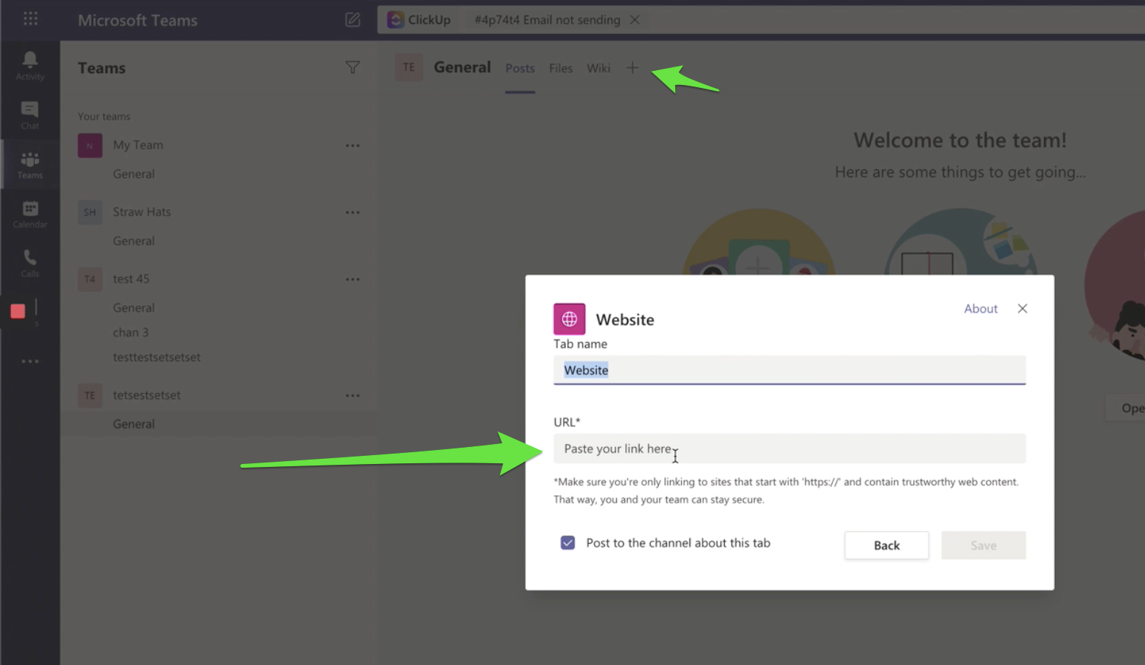
Task: Switch to the Wiki tab
Action: [598, 69]
